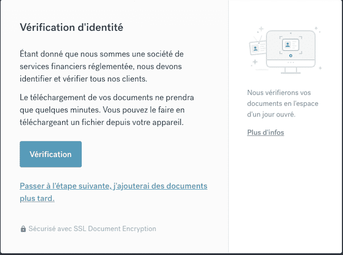Image resolution: width=343 pixels, height=255 pixels.
Task: Click the "plus tard." link text
Action: point(37,199)
